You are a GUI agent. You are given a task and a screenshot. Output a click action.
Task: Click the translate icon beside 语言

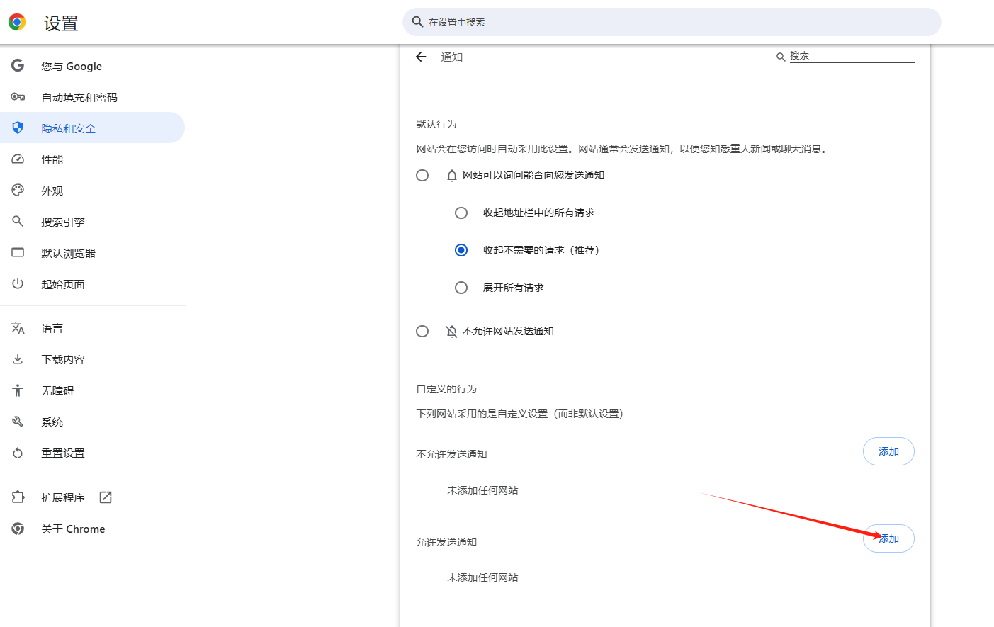coord(18,328)
